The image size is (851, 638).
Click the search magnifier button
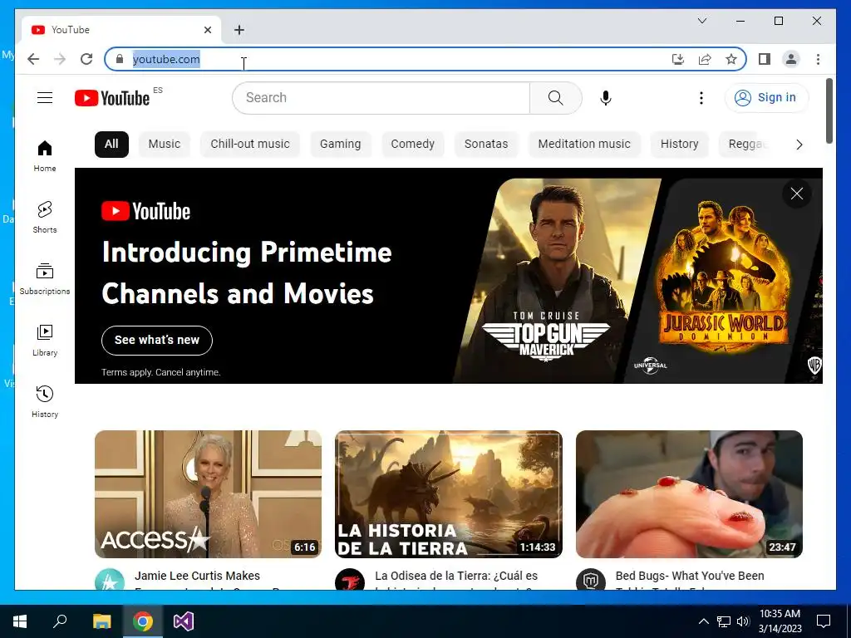555,98
